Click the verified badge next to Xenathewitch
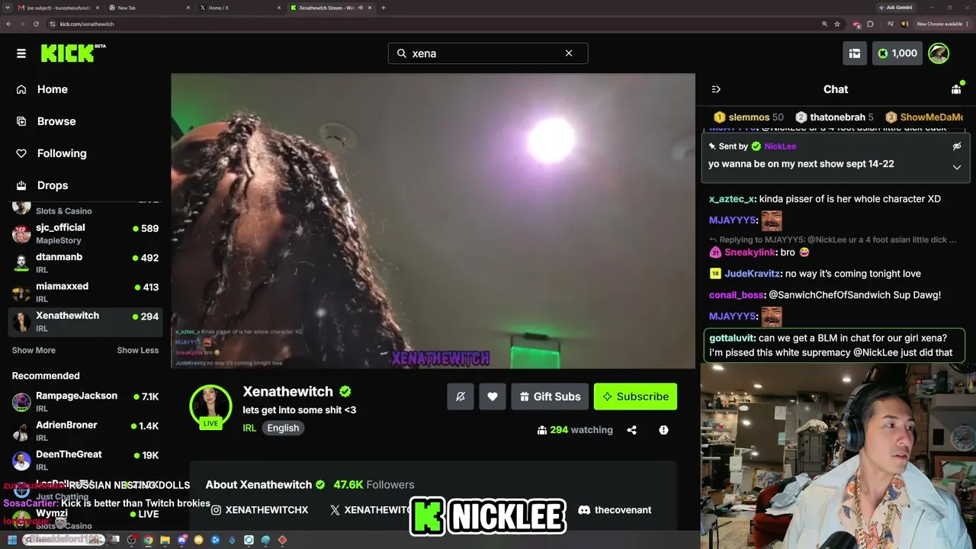 345,391
